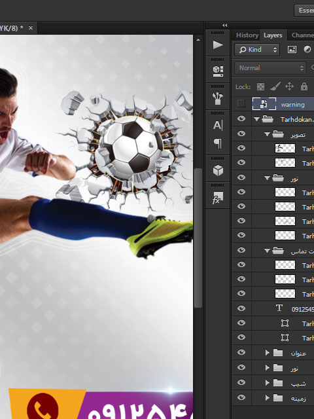Collapse the تماس group
Image resolution: width=314 pixels, height=419 pixels.
[267, 251]
